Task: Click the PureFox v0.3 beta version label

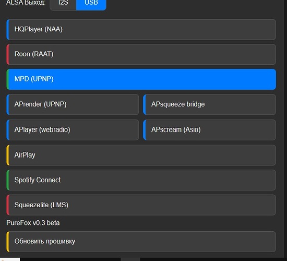Action: (x=33, y=223)
